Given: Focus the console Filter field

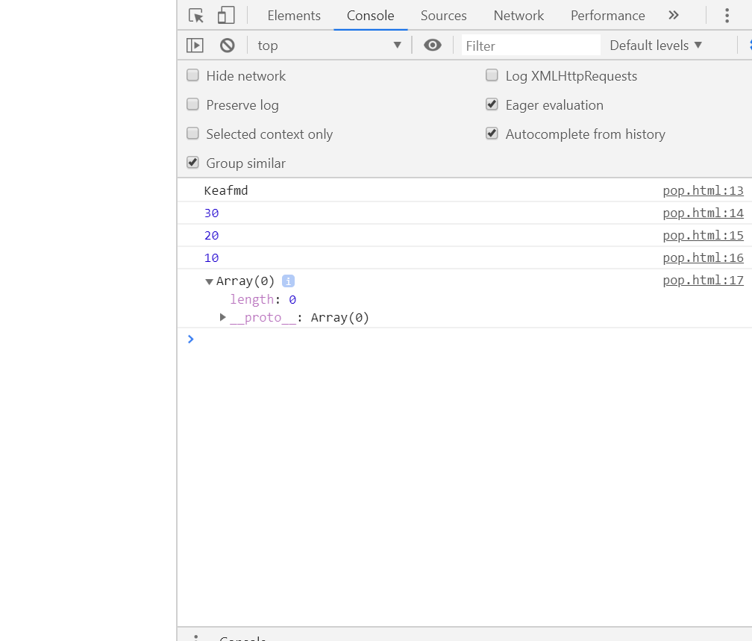Looking at the screenshot, I should pyautogui.click(x=531, y=46).
